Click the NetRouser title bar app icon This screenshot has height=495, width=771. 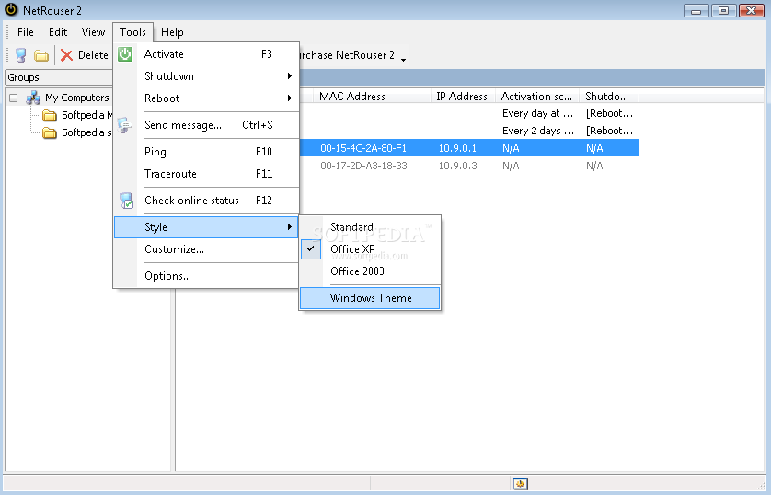[11, 9]
